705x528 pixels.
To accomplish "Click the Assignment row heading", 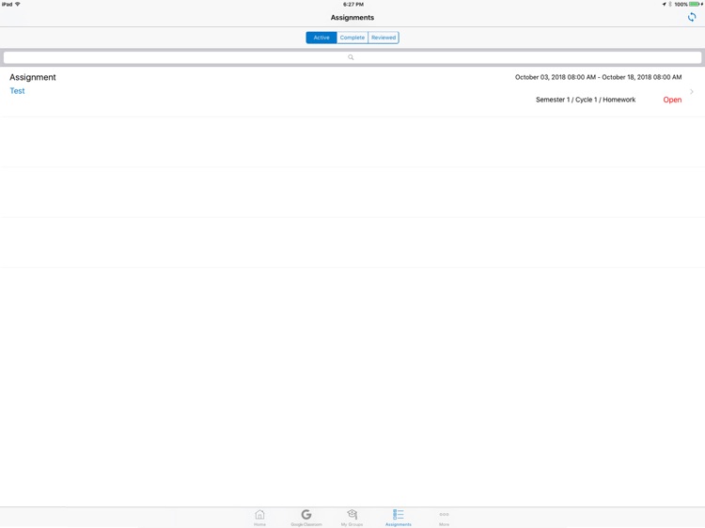I will coord(33,77).
